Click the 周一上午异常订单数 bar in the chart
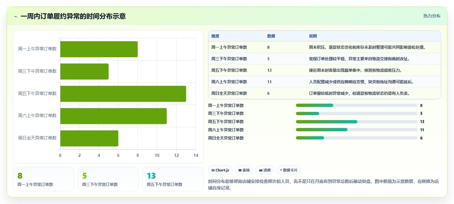Screen dimensions: 454x204 pos(99,49)
